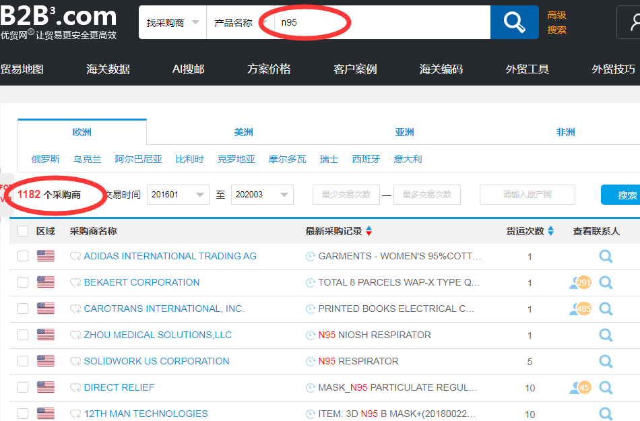Check the ZHOU MEDICAL SOLUTIONS row
Image resolution: width=640 pixels, height=421 pixels.
[x=23, y=335]
